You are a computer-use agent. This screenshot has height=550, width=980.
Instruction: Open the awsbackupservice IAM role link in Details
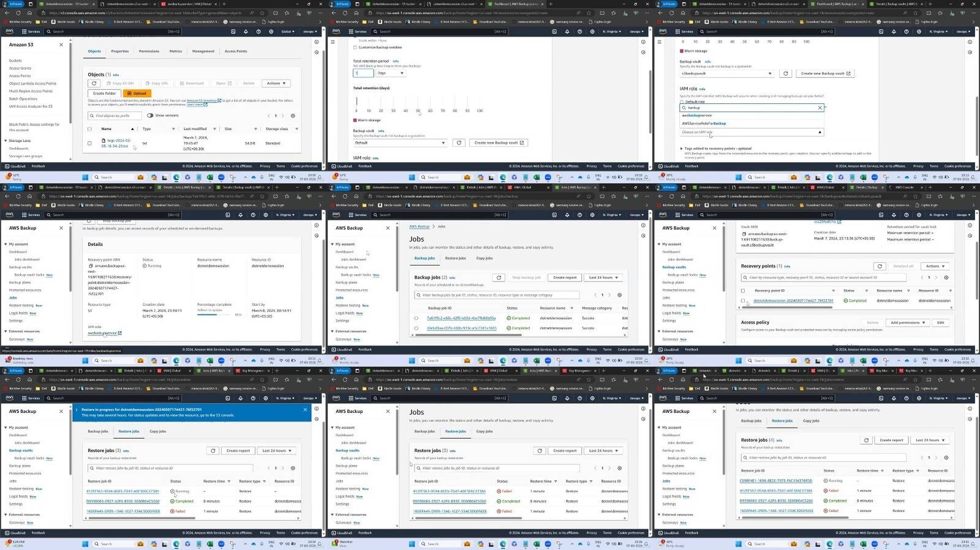(105, 333)
